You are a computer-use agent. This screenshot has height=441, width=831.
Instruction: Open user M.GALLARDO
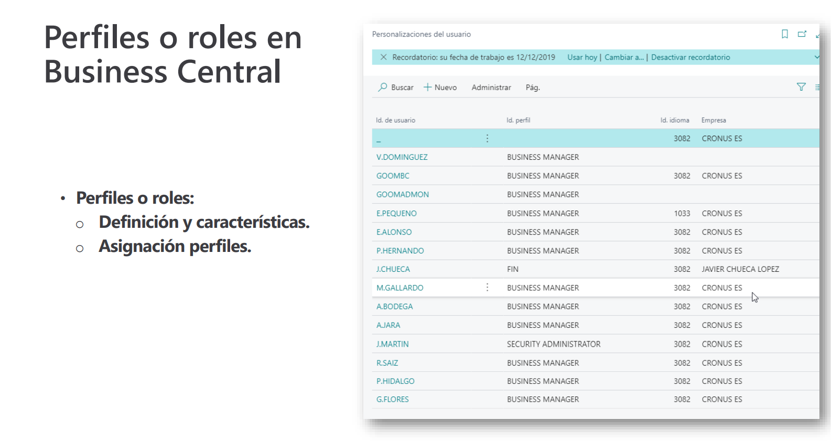click(x=400, y=288)
